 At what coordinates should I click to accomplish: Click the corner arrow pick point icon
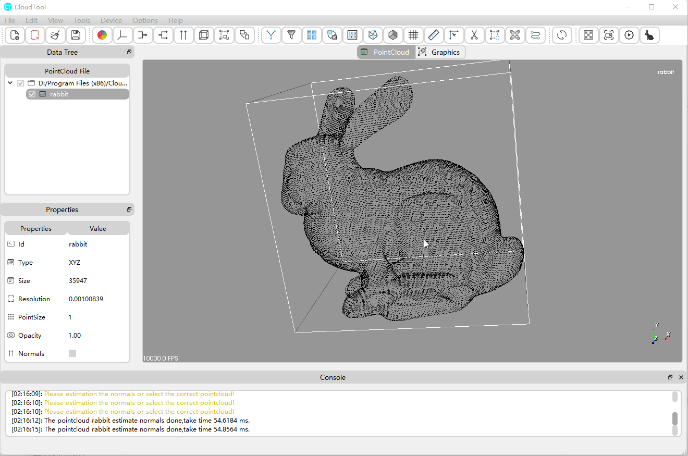(454, 35)
